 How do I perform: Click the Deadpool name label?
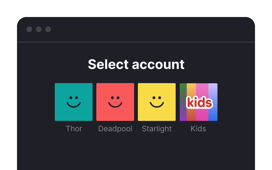tap(115, 129)
